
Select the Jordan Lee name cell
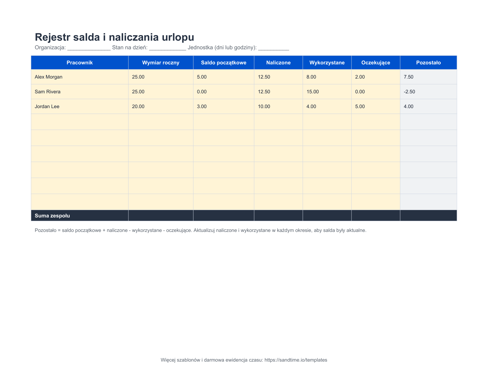click(x=79, y=106)
